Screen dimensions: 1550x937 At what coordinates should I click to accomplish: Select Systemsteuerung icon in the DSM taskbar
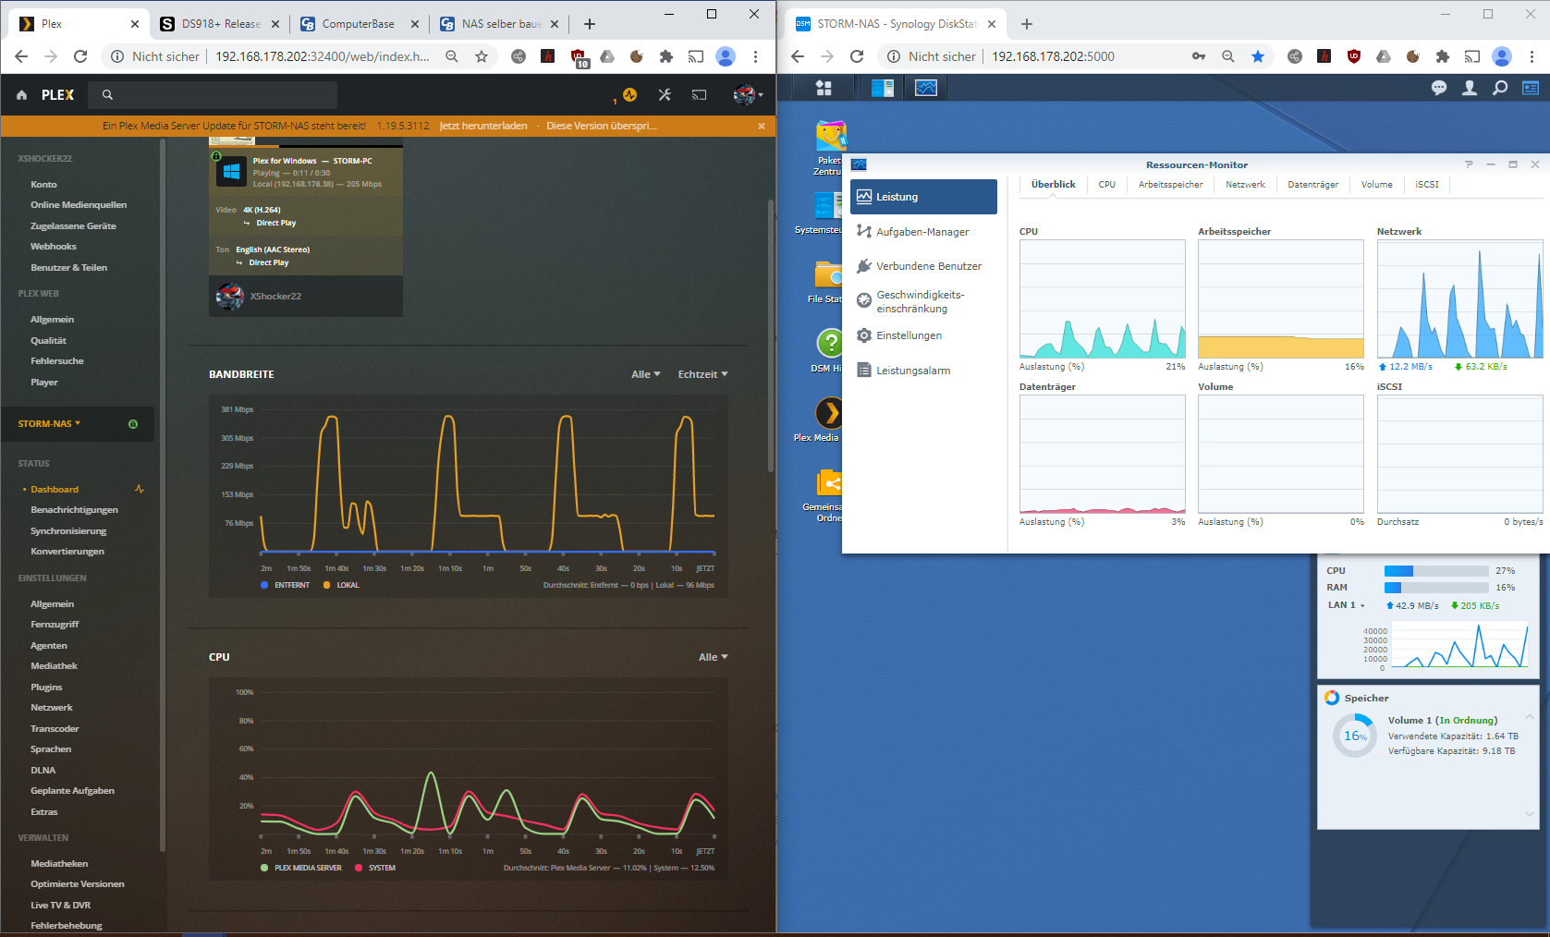coord(883,88)
